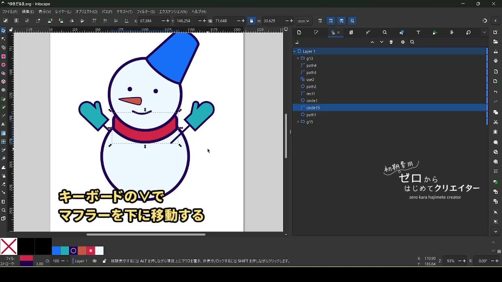
Task: Toggle Layer 1 lock in status bar
Action: coord(104,261)
